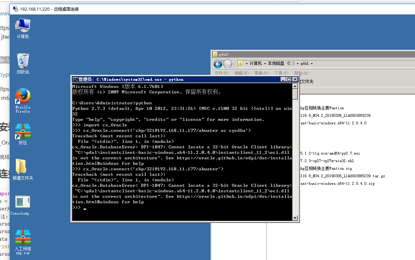
Task: Maximize the cmd.exe window
Action: coord(289,79)
